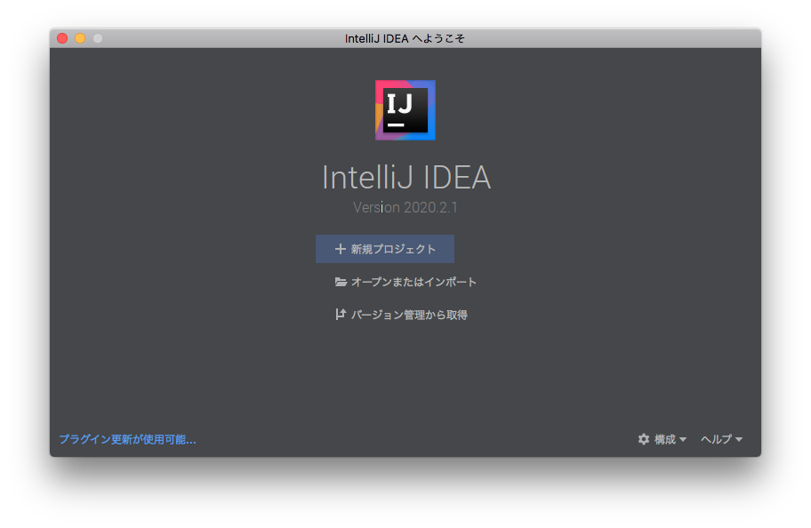Image resolution: width=811 pixels, height=528 pixels.
Task: Choose バージョン管理から取得 label
Action: (x=409, y=315)
